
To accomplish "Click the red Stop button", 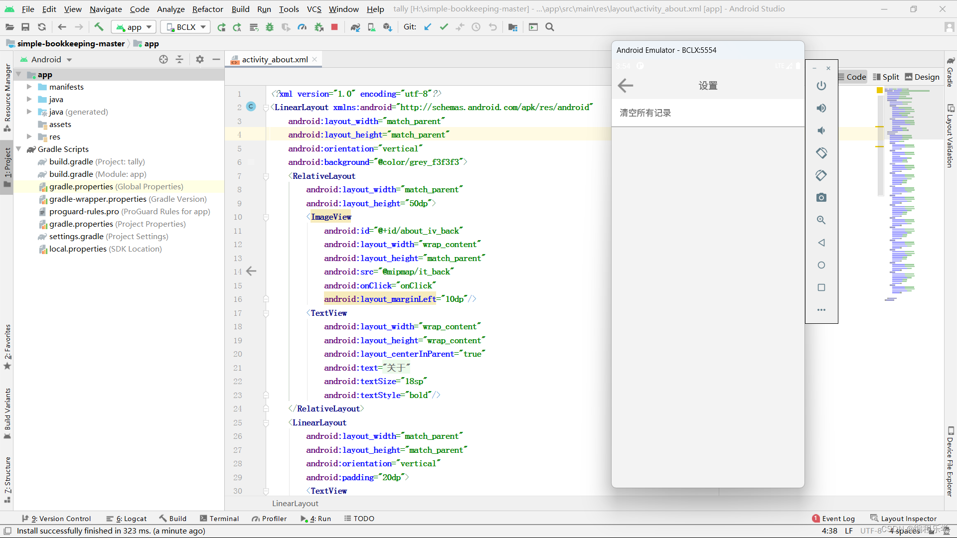I will point(334,27).
